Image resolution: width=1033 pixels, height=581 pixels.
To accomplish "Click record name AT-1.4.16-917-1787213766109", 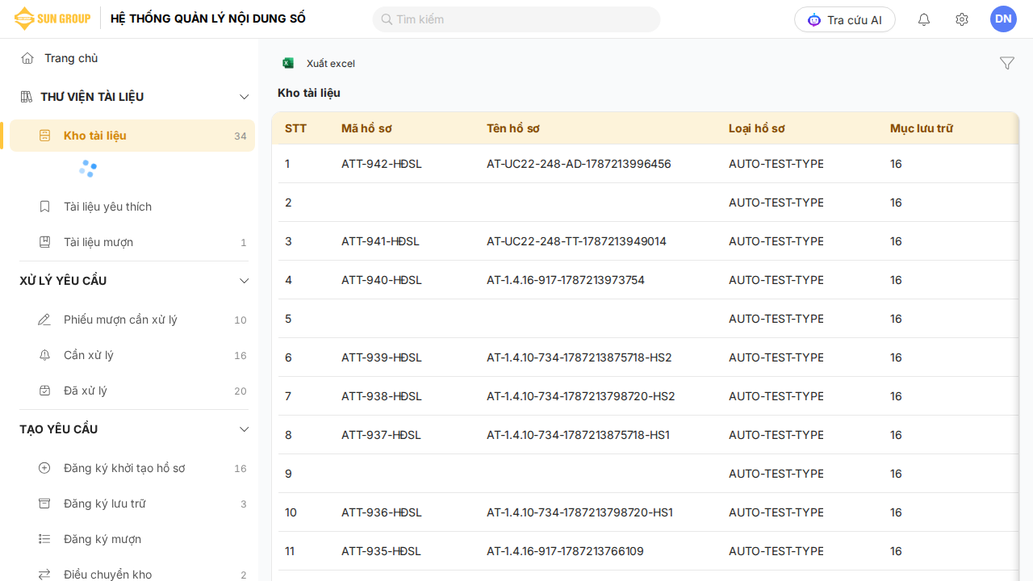I will (565, 551).
